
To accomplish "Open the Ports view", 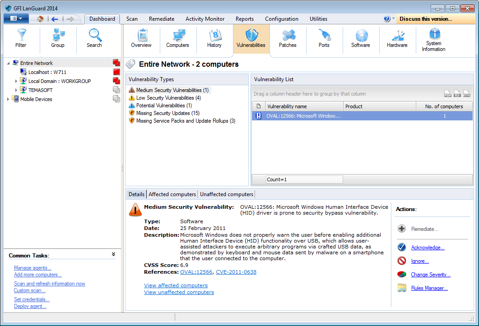I will (324, 38).
